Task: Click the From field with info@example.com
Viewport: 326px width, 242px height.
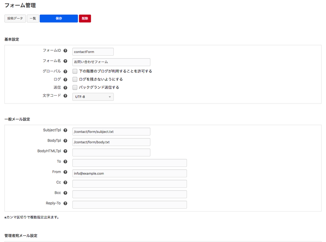Action: (129, 173)
